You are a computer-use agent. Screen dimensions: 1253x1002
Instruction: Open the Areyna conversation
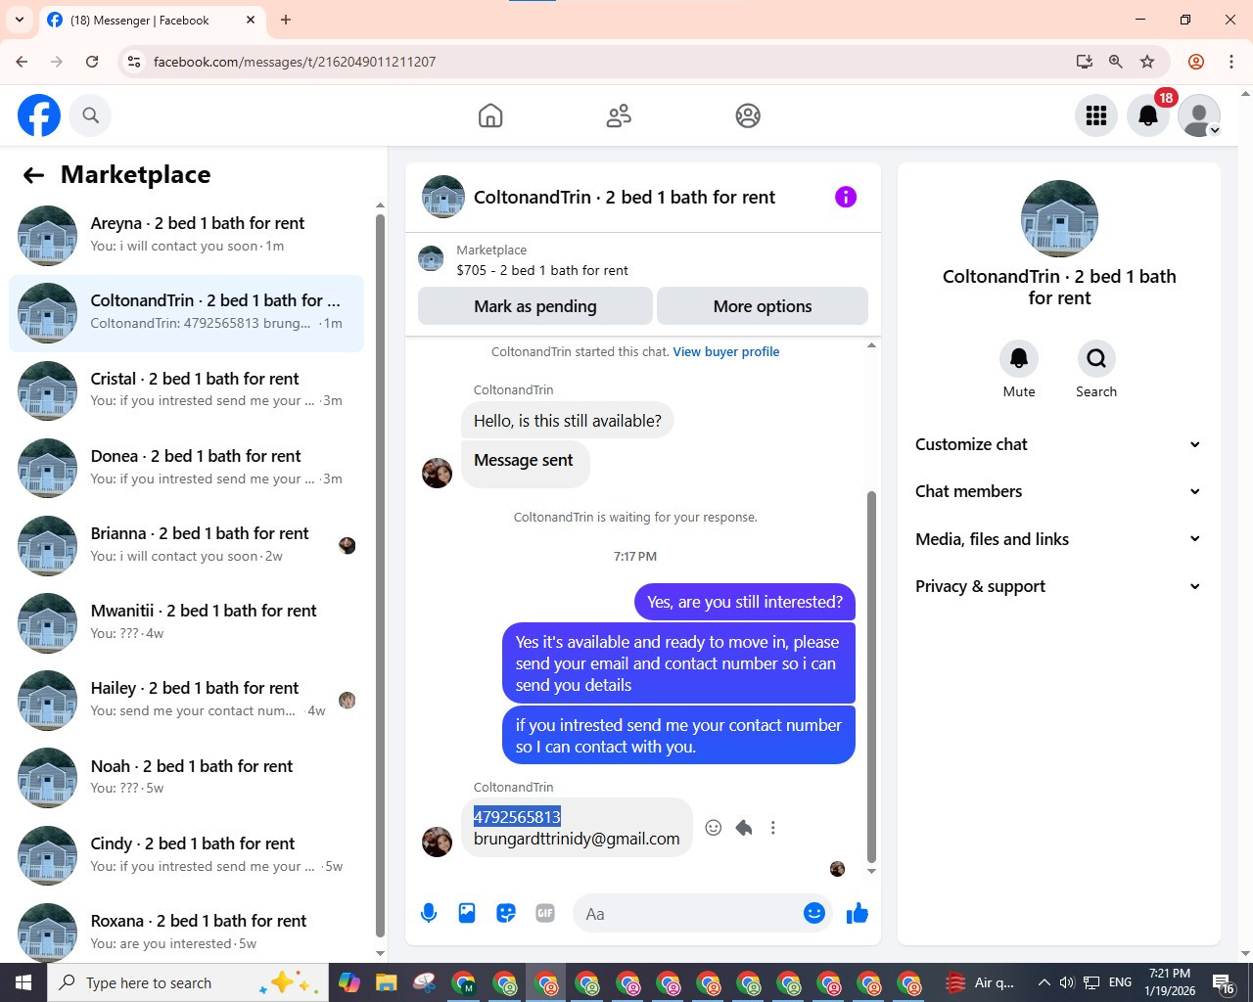pos(186,235)
